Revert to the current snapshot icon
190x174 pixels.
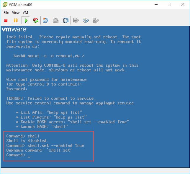[x=56, y=20]
